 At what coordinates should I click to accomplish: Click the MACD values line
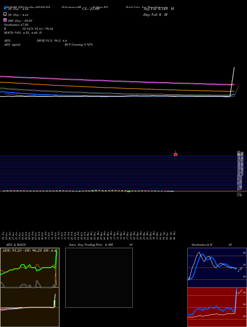tap(23, 33)
